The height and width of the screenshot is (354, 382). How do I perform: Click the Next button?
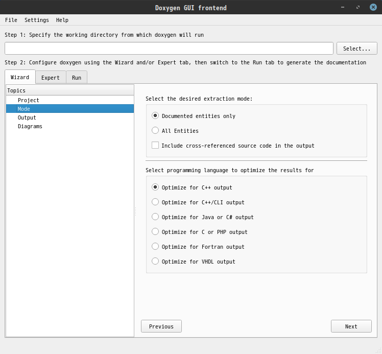point(351,326)
